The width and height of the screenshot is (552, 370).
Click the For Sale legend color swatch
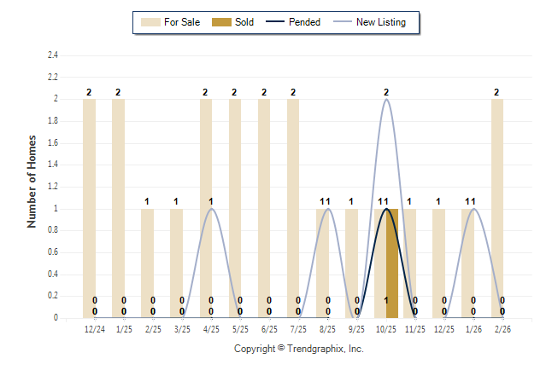150,22
